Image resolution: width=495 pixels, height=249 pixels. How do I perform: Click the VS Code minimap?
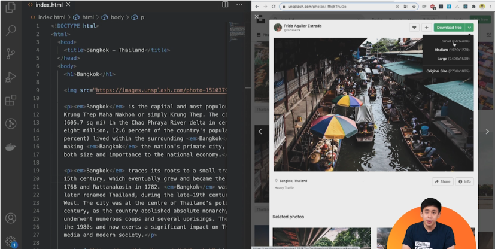coord(237,32)
